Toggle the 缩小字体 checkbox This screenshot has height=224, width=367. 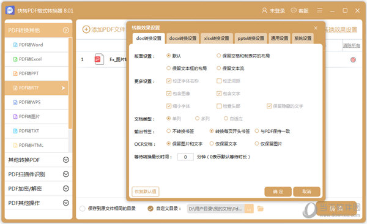(169, 106)
